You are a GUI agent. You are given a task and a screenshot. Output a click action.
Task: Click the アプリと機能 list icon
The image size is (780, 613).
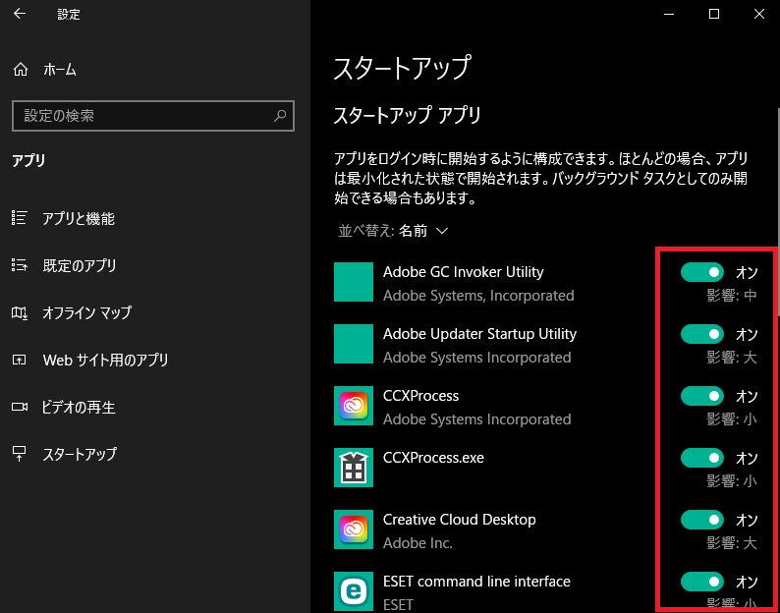pyautogui.click(x=19, y=218)
